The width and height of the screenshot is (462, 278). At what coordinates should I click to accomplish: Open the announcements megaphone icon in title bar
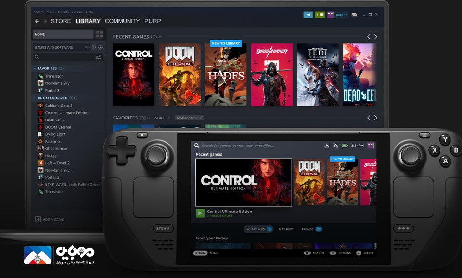click(308, 14)
